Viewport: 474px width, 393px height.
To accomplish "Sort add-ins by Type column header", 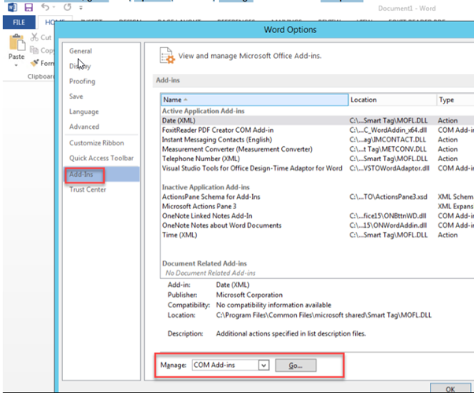I will pyautogui.click(x=455, y=100).
